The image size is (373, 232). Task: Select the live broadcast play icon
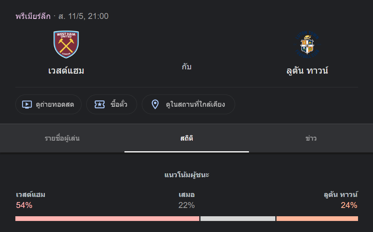[26, 104]
